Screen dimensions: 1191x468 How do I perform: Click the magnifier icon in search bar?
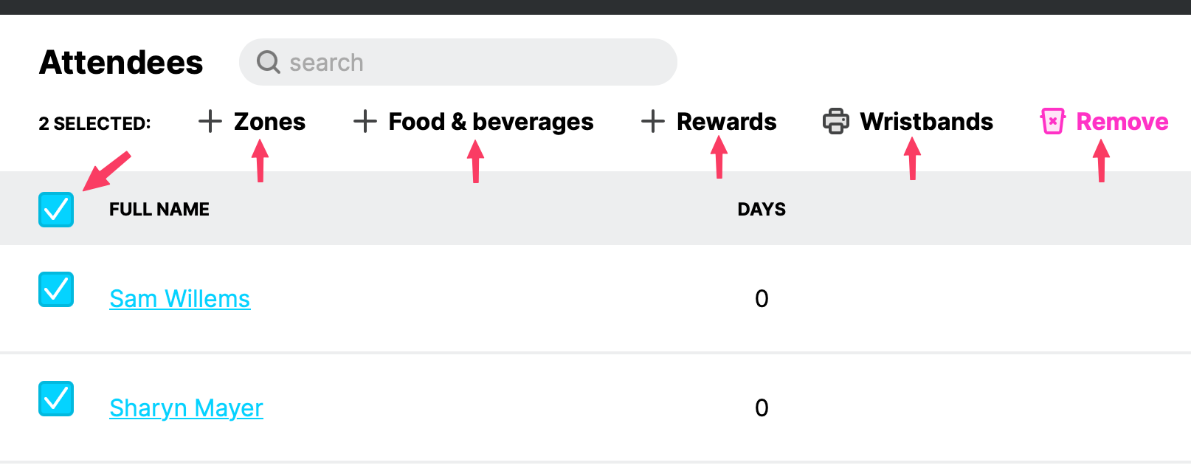coord(269,62)
